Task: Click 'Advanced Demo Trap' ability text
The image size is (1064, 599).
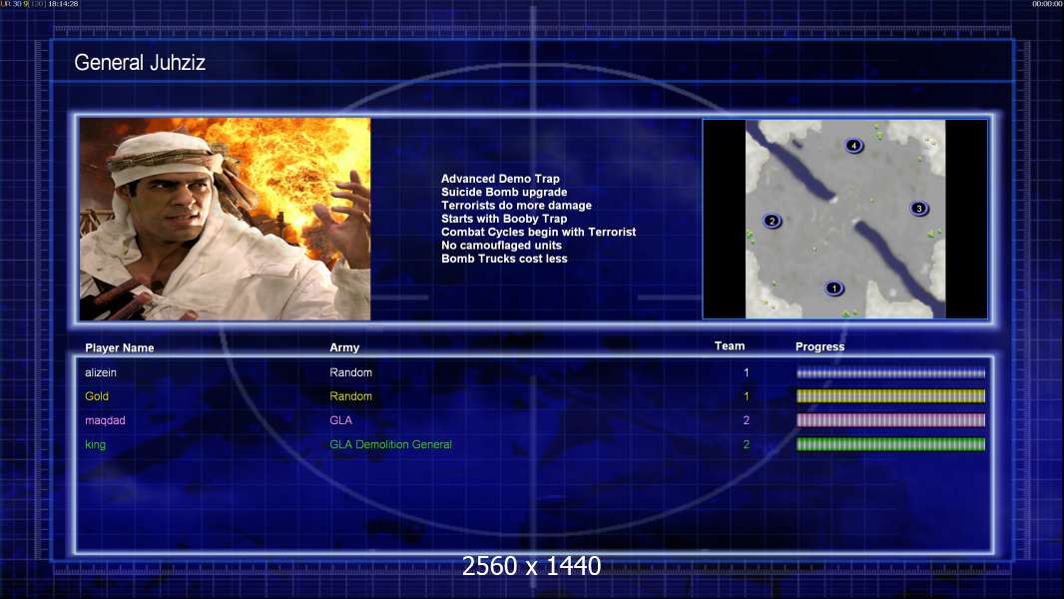Action: (x=500, y=179)
